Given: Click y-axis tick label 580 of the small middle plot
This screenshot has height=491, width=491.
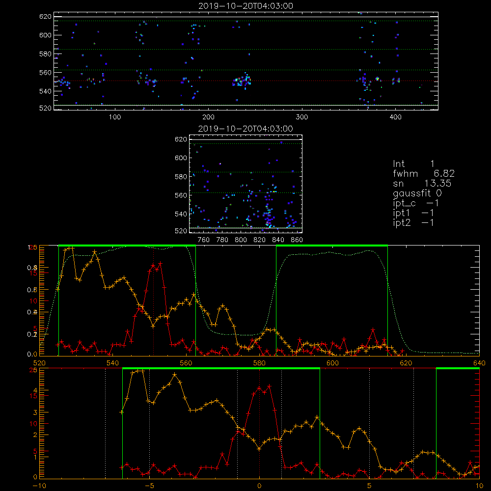Looking at the screenshot, I should pos(181,177).
